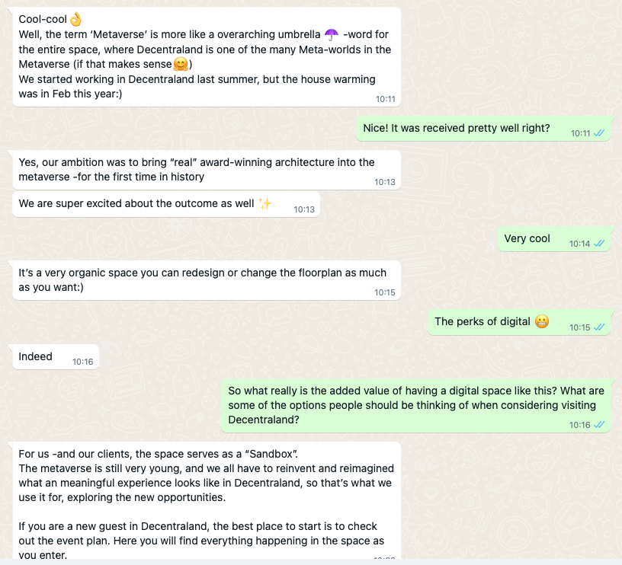The width and height of the screenshot is (622, 565).
Task: Click the 10:16 timestamp beside 'Indeed'
Action: (x=83, y=362)
